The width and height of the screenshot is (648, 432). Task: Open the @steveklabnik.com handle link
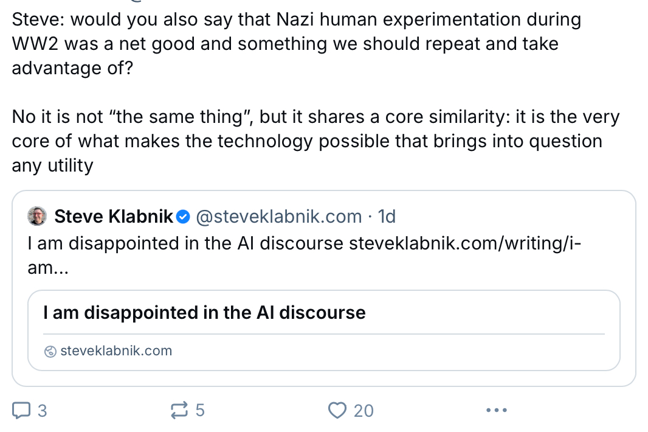279,216
